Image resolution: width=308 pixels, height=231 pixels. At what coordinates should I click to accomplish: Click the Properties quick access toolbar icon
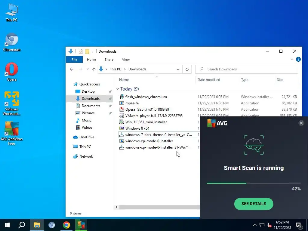tap(81, 51)
